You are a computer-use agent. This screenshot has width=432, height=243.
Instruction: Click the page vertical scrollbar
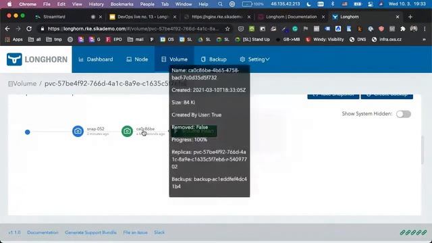point(423,150)
